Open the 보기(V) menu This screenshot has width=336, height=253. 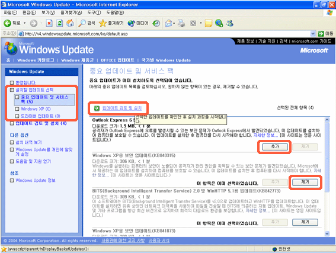click(48, 12)
